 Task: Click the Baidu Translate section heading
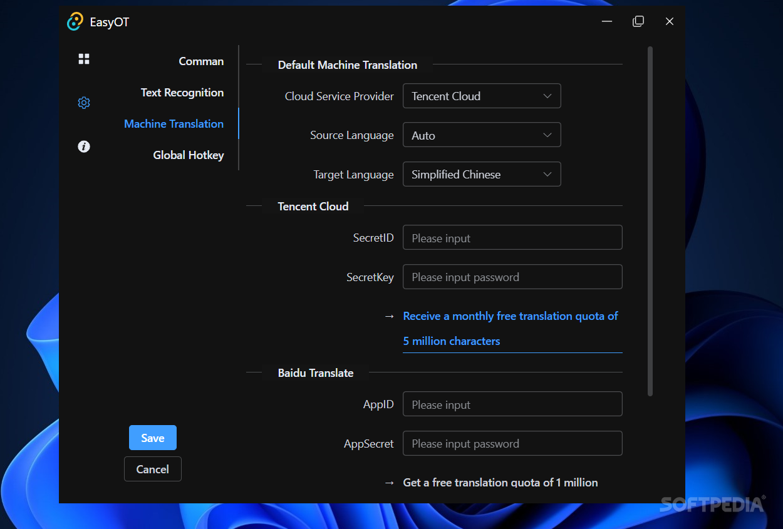point(316,373)
